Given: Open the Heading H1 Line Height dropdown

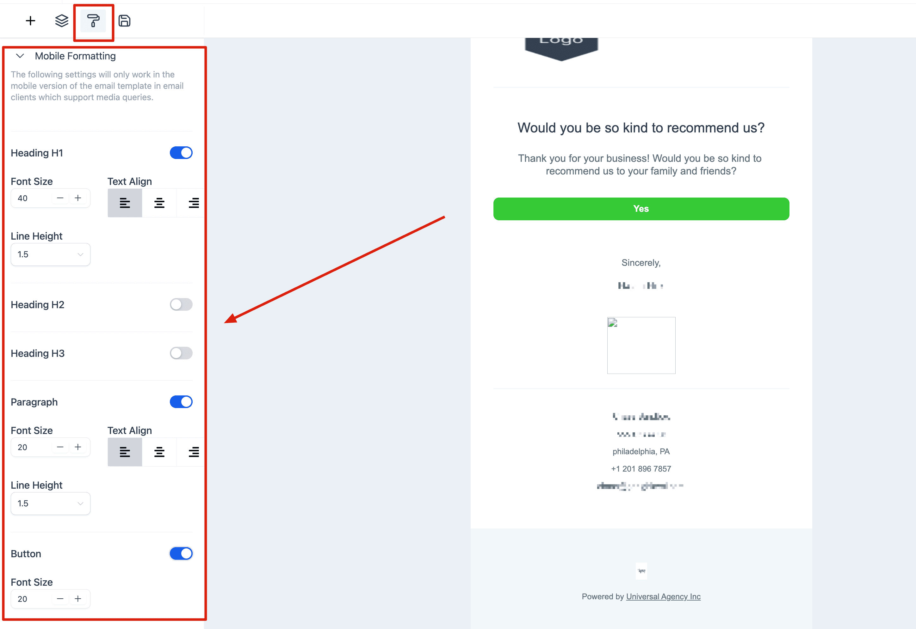Looking at the screenshot, I should pos(51,254).
